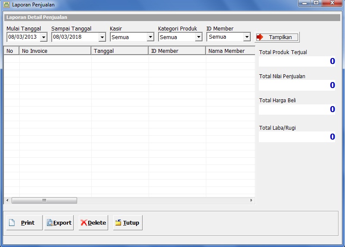This screenshot has height=247, width=345.
Task: Click the horizontal scrollbar thumb
Action: pos(44,201)
